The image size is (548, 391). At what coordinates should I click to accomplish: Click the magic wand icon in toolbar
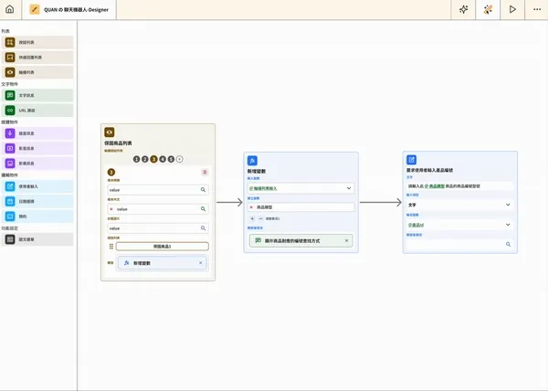pos(489,9)
